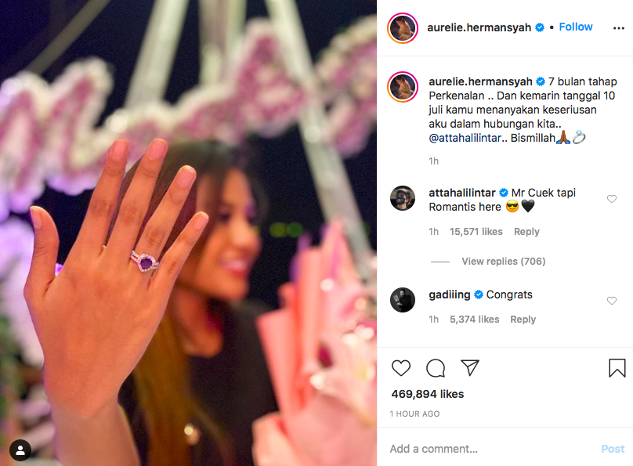Open attahalilintar's avatar

(x=403, y=198)
